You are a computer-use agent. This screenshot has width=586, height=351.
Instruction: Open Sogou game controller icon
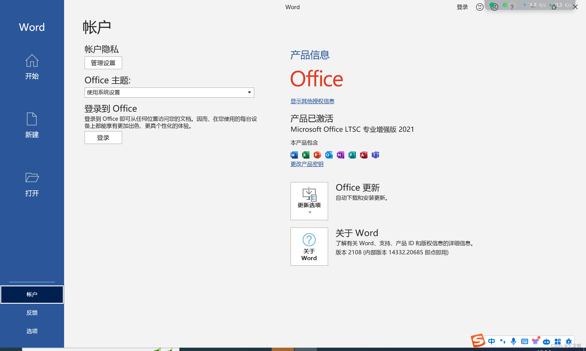pos(546,342)
